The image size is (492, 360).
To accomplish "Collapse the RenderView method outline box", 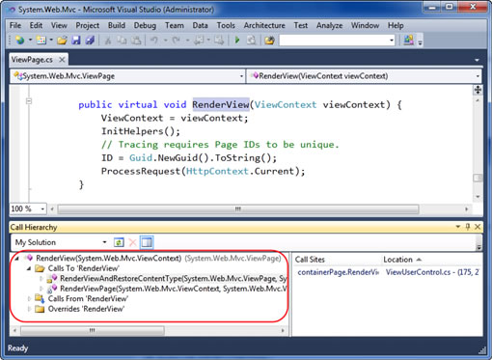I will (29, 101).
